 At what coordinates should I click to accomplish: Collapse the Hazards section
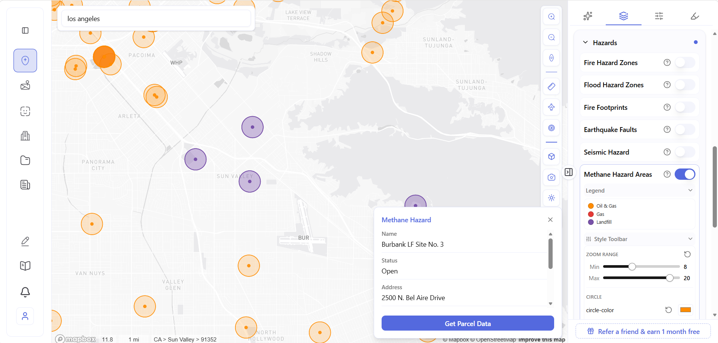585,42
